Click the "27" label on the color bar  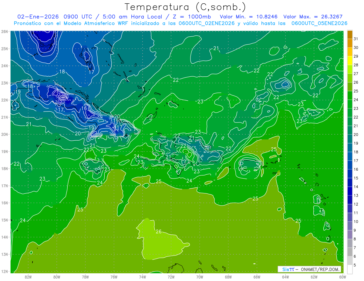356,74
